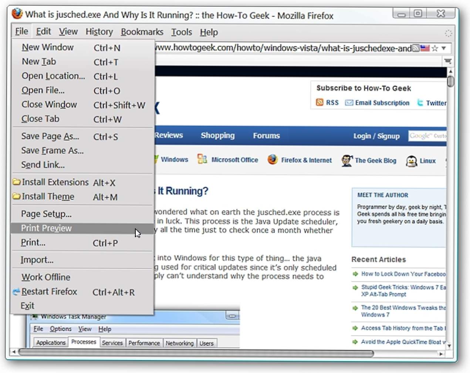Click the horizontal scrollbar at the bottom
This screenshot has height=373, width=470.
pyautogui.click(x=196, y=353)
